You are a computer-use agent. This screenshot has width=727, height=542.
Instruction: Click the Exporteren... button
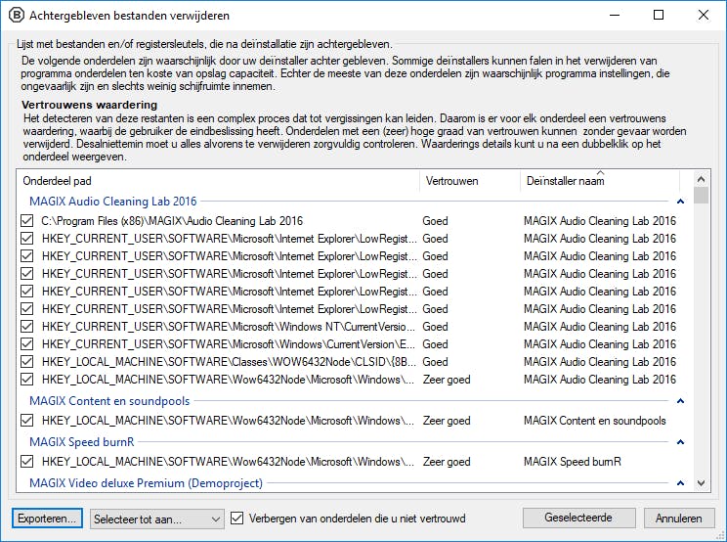pos(47,519)
